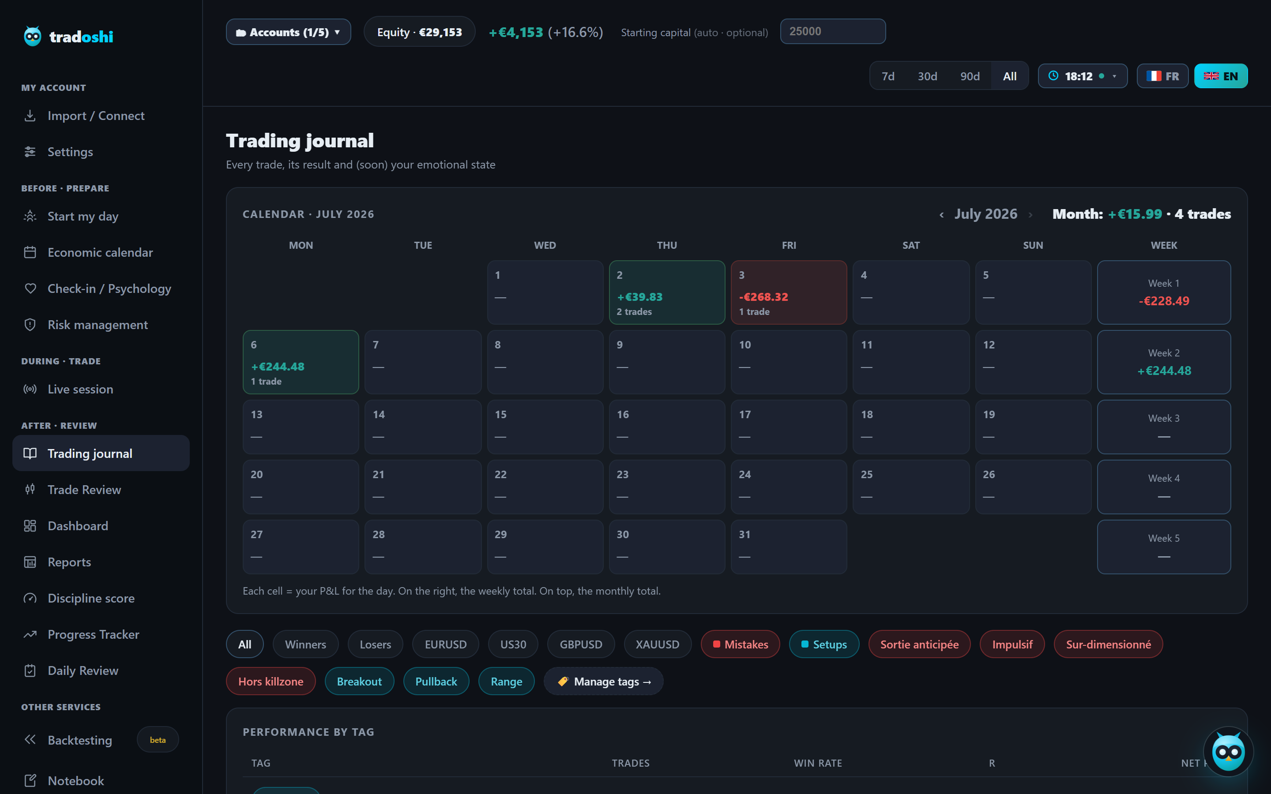Switch language to FR
Viewport: 1271px width, 794px height.
click(x=1162, y=76)
